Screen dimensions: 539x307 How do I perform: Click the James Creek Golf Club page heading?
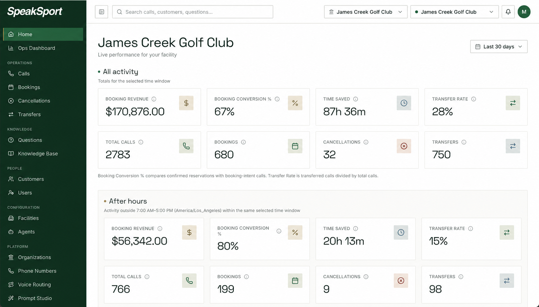(166, 43)
